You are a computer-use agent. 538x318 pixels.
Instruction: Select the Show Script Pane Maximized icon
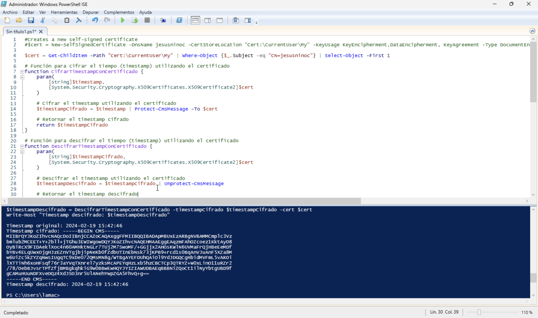coord(220,20)
